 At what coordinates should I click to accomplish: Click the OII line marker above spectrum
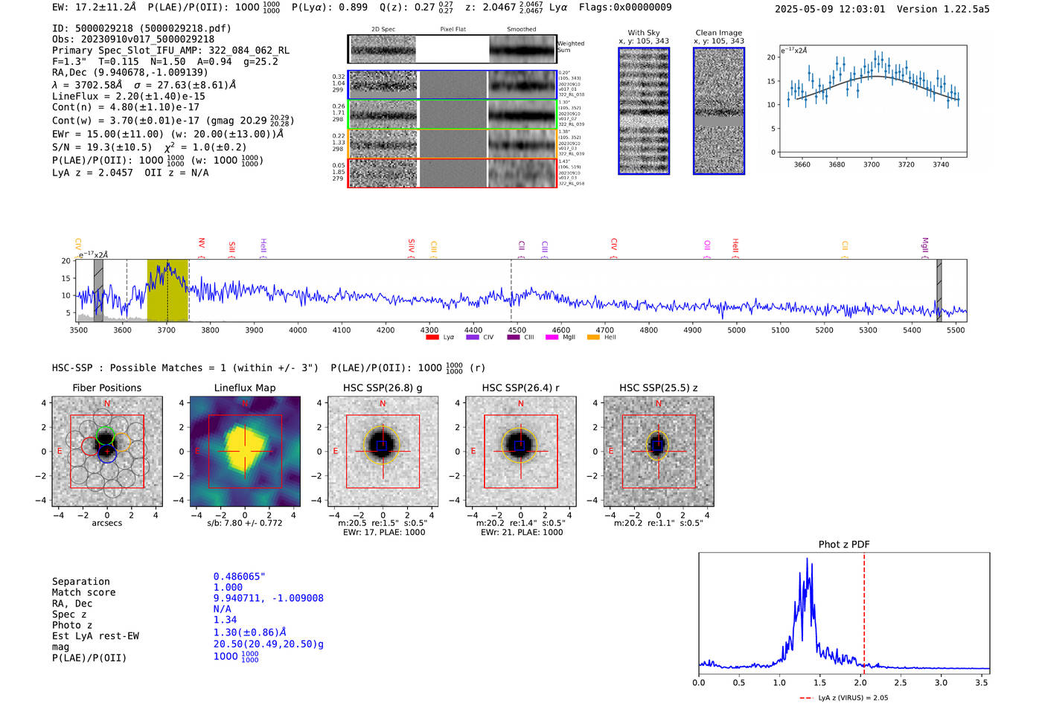pyautogui.click(x=707, y=248)
